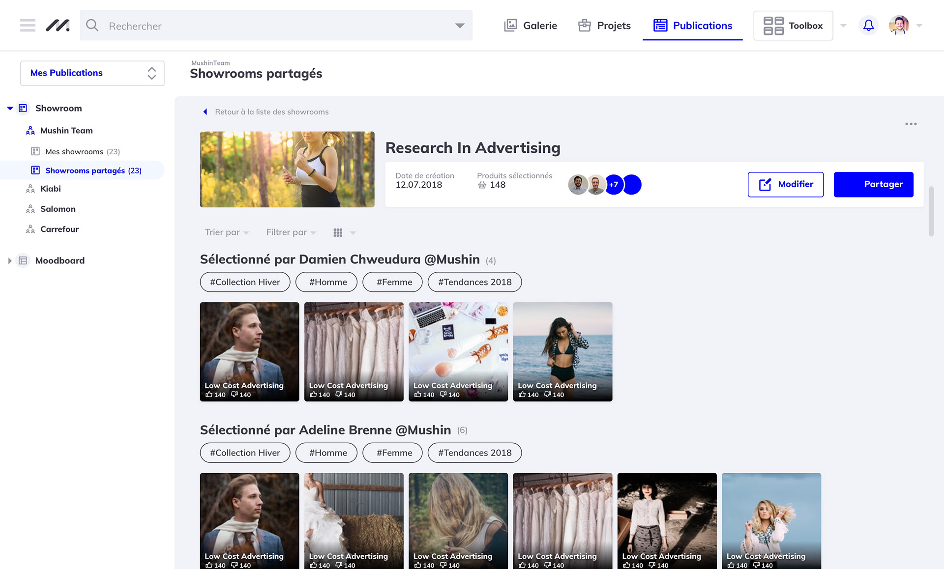Toggle the #Femme tag under Damien's selection
The width and height of the screenshot is (944, 569).
(x=392, y=282)
